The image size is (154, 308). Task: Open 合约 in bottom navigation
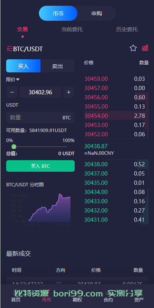coord(108,300)
